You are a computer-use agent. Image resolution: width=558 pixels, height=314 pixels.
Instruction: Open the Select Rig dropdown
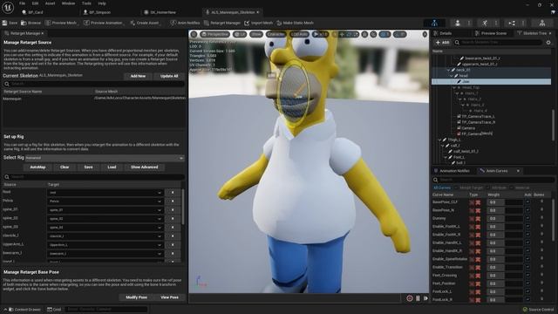[x=105, y=158]
